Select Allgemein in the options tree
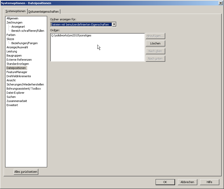The height and width of the screenshot is (189, 224). (12, 18)
